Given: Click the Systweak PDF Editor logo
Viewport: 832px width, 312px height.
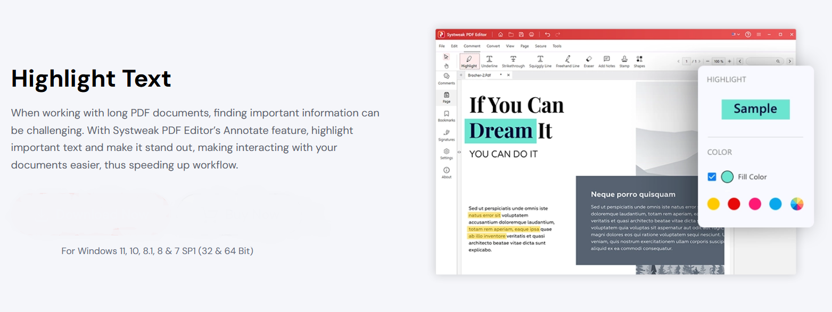Looking at the screenshot, I should click(x=441, y=35).
